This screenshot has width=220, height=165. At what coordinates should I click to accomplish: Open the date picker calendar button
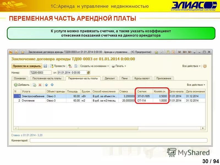[x=88, y=73]
